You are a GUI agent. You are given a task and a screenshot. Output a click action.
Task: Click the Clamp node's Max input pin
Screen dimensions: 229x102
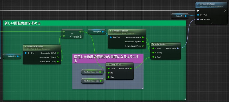click(108, 77)
